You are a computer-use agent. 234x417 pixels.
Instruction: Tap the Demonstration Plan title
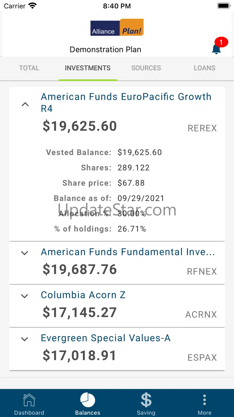[105, 49]
